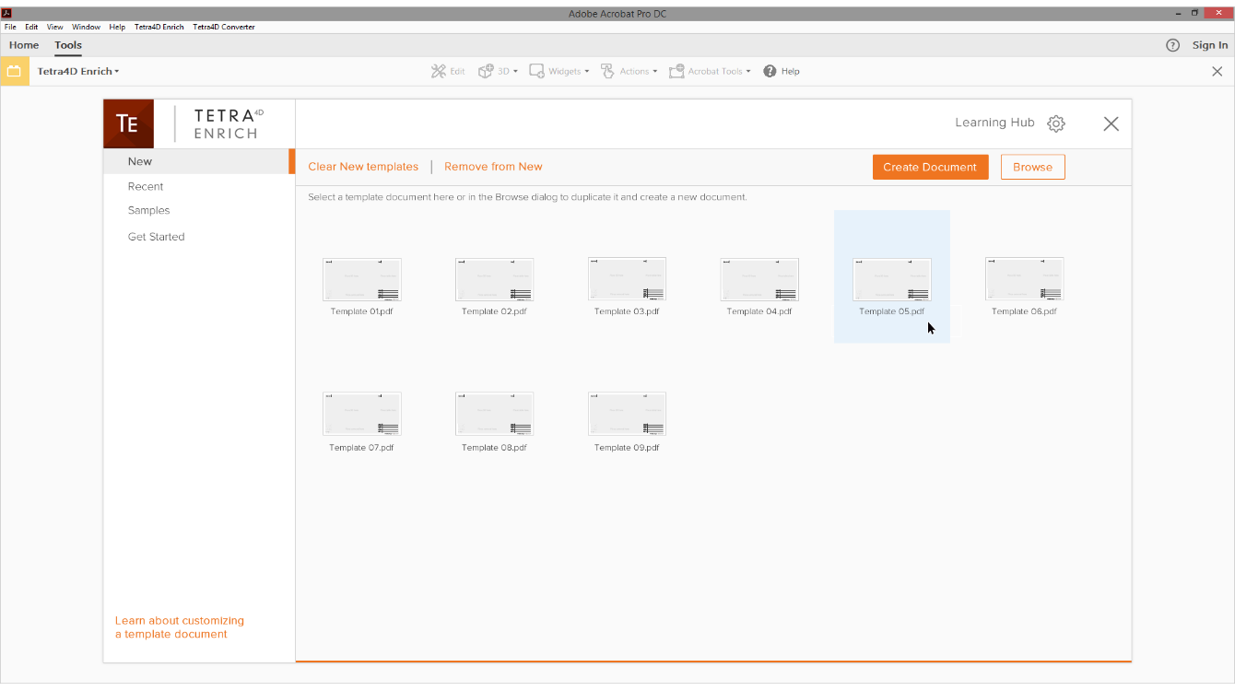The height and width of the screenshot is (691, 1235).
Task: Click the yellow Tetra4D Enrich tool icon
Action: tap(14, 71)
